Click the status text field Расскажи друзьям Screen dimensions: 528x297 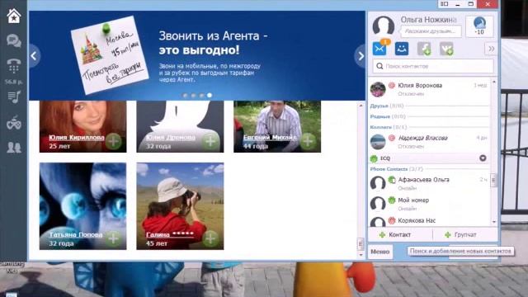[431, 31]
